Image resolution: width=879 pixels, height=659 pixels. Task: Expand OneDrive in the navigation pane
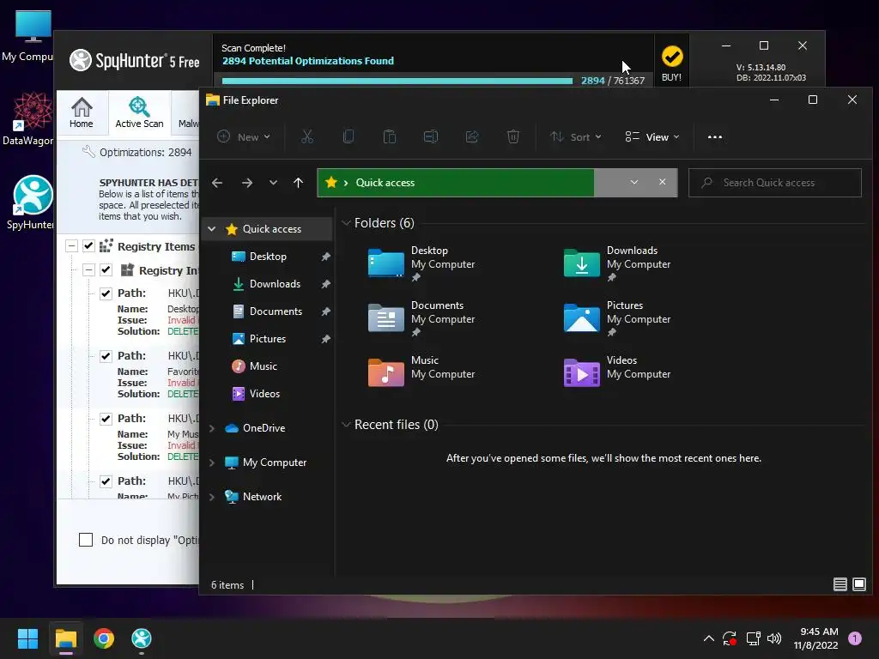point(212,428)
